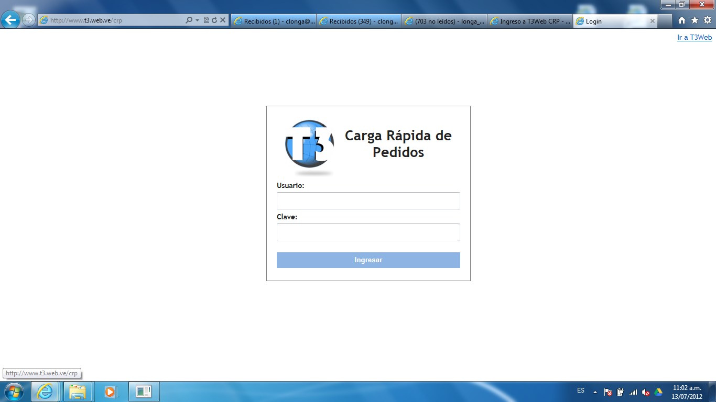Show hidden tray icons arrow
The width and height of the screenshot is (716, 402).
tap(595, 392)
